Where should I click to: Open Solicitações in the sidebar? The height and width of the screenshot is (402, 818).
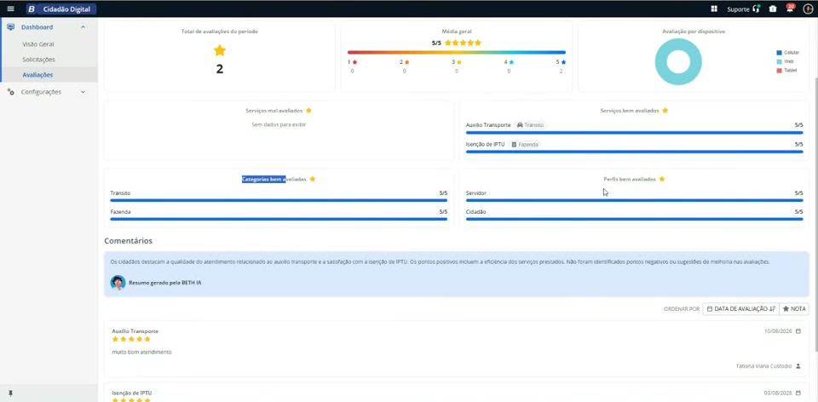[38, 60]
